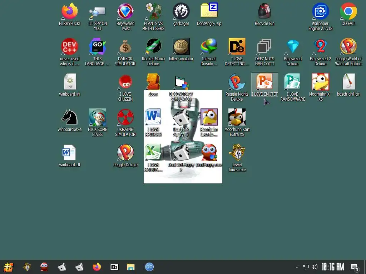Open the I LOVE EMOTET PowerPoint shortcut
The height and width of the screenshot is (274, 366).
coord(264,85)
